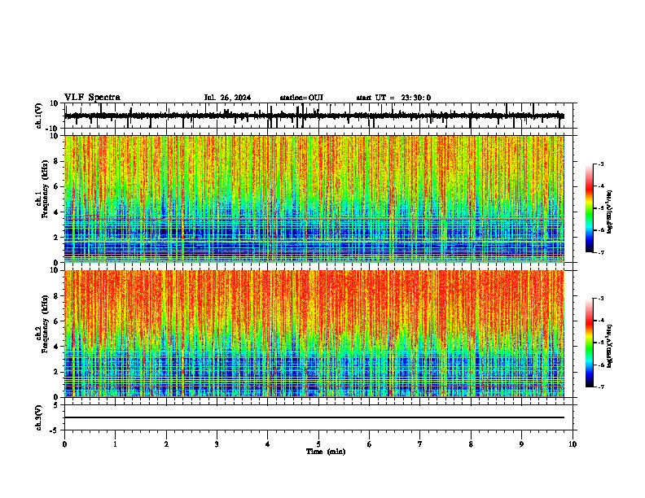Click the "-7" label below ch.2 color bar
Image resolution: width=645 pixels, height=498 pixels.
coord(600,387)
